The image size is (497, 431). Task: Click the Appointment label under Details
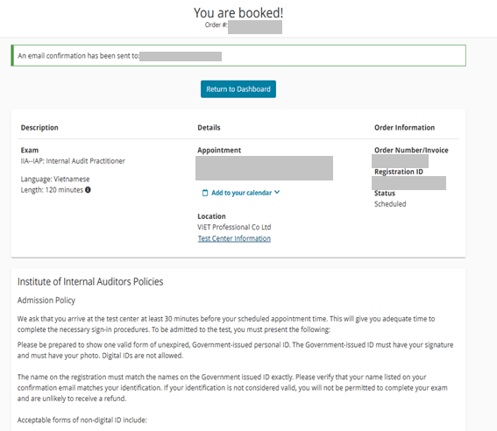(x=219, y=150)
